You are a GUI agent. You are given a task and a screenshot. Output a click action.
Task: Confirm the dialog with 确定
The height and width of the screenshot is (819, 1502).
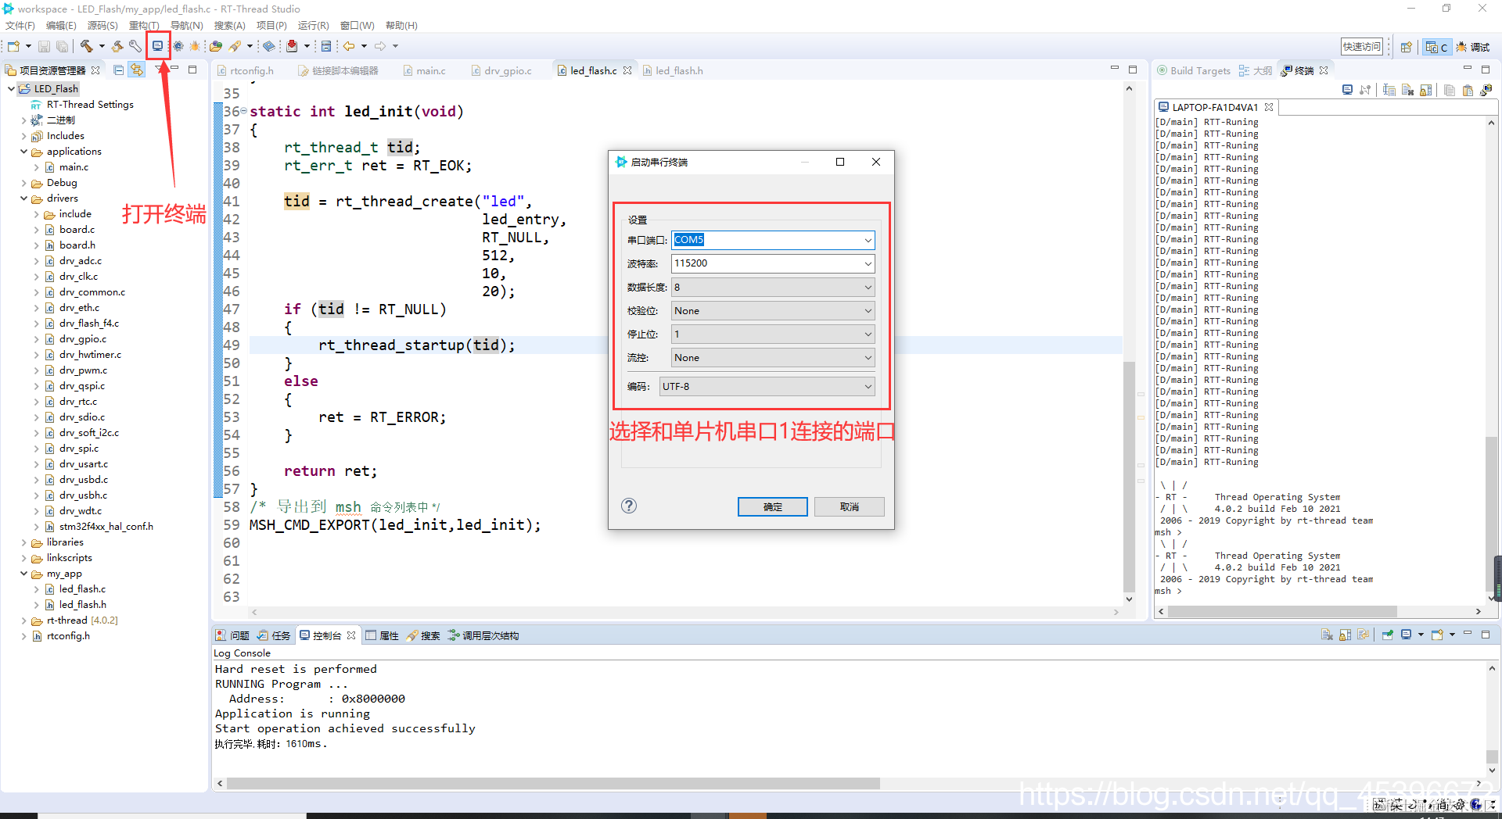point(772,506)
